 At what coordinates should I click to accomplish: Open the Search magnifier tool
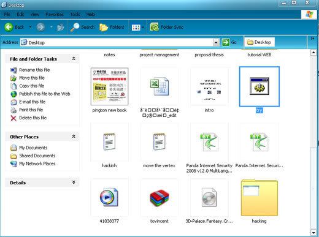(82, 27)
